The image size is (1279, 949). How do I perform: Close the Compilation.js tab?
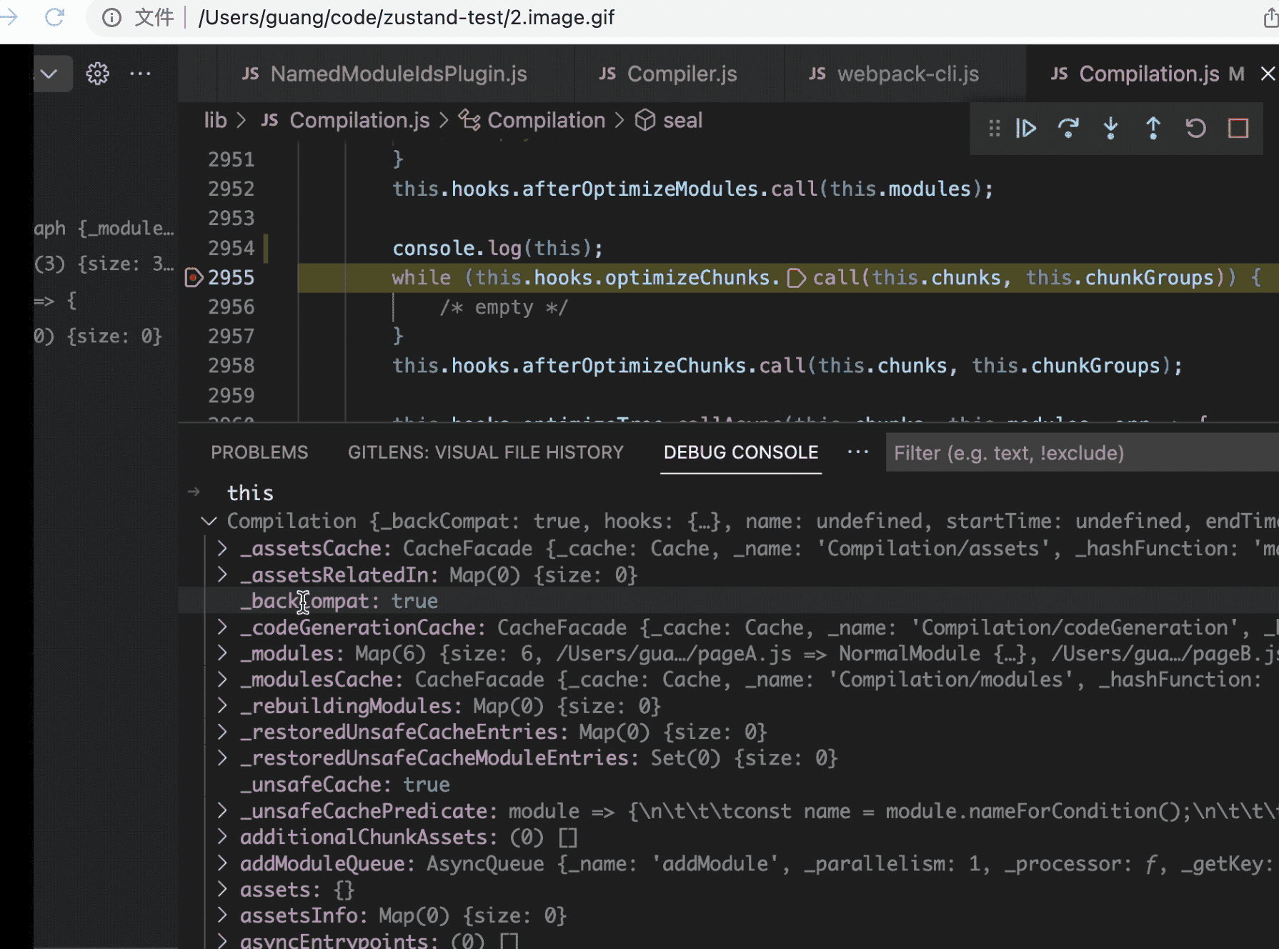[1268, 74]
